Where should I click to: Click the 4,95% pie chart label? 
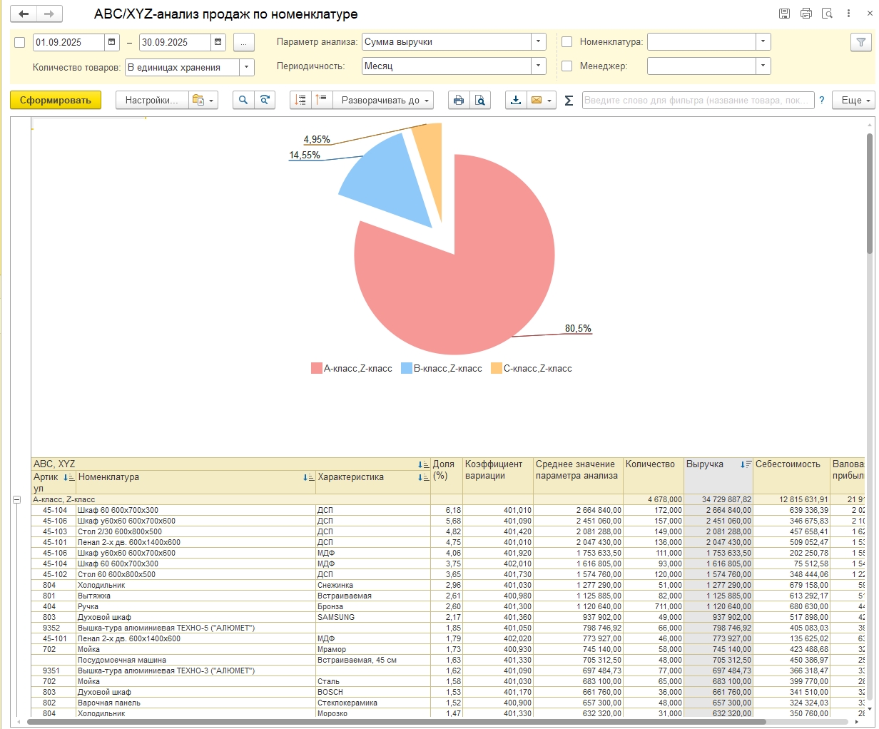coord(317,140)
